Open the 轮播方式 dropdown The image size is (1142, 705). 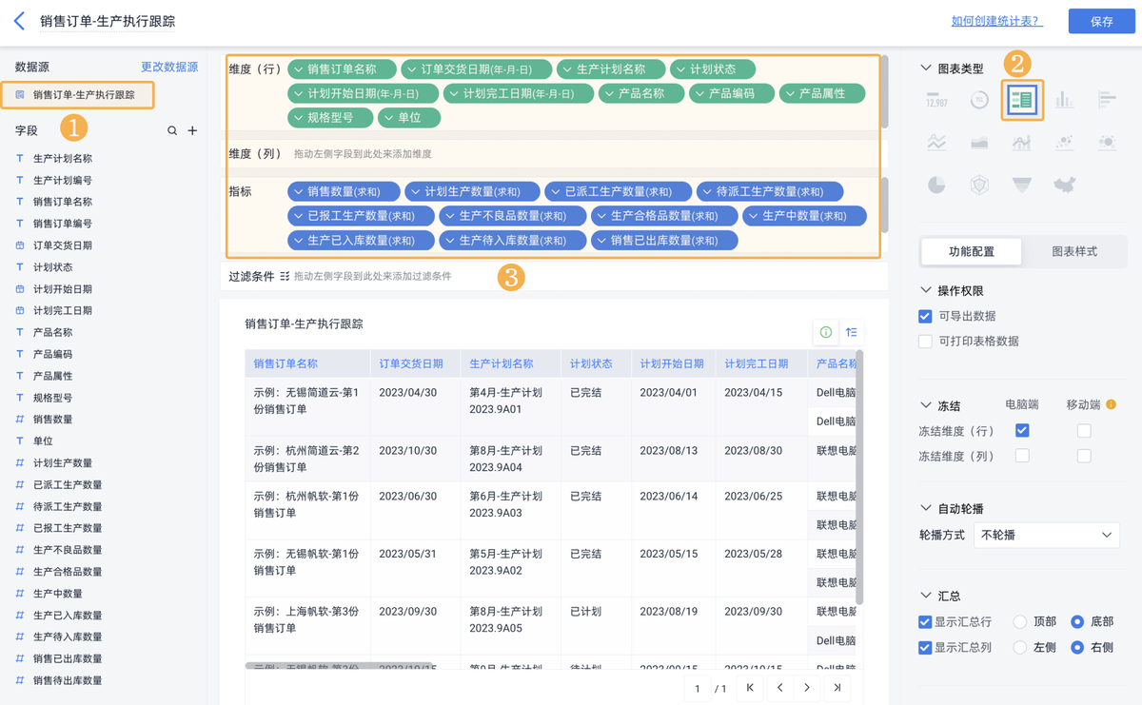[1046, 535]
